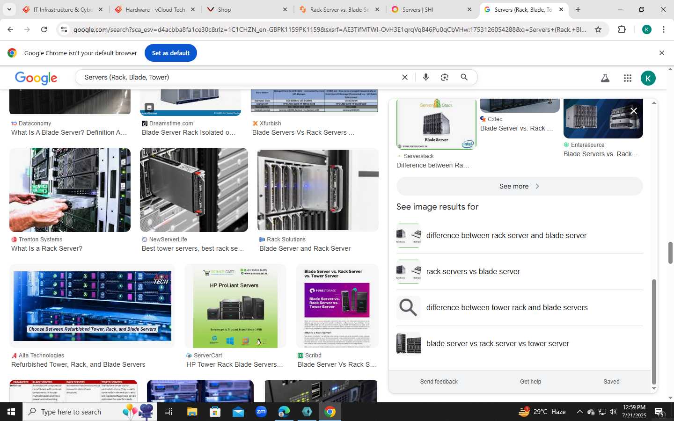
Task: Open the Windows Start menu
Action: pyautogui.click(x=11, y=412)
